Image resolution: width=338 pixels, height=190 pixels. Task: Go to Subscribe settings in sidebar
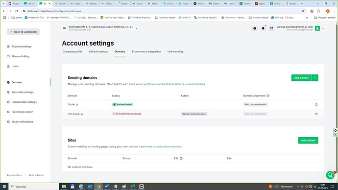pos(23,92)
